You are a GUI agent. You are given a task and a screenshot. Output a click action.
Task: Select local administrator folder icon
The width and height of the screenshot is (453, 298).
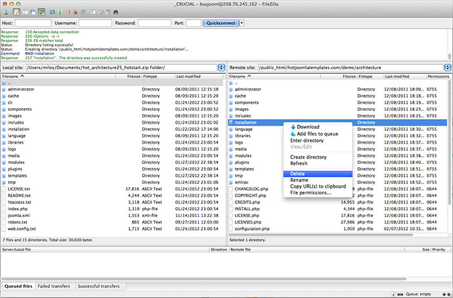[4, 89]
